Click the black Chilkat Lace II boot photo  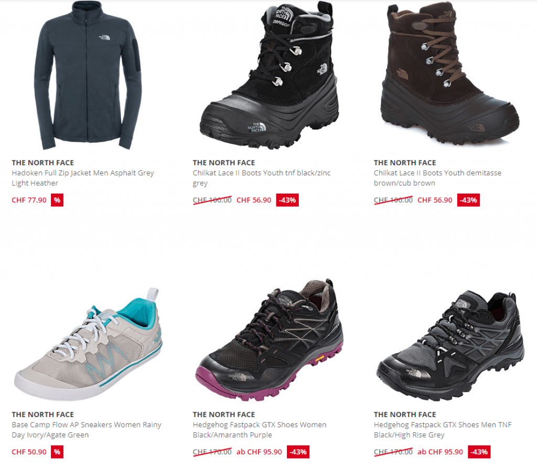[269, 75]
